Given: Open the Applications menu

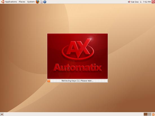Looking at the screenshot, I should [x=11, y=2].
